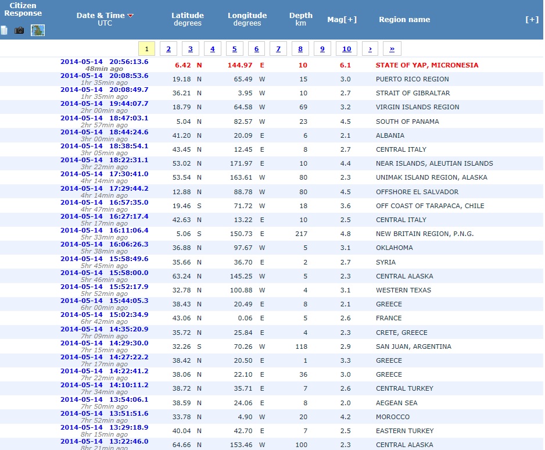Click OFF COAST OF TARAPACA, CHILE text
Screen dimensions: 545x450
(x=430, y=206)
